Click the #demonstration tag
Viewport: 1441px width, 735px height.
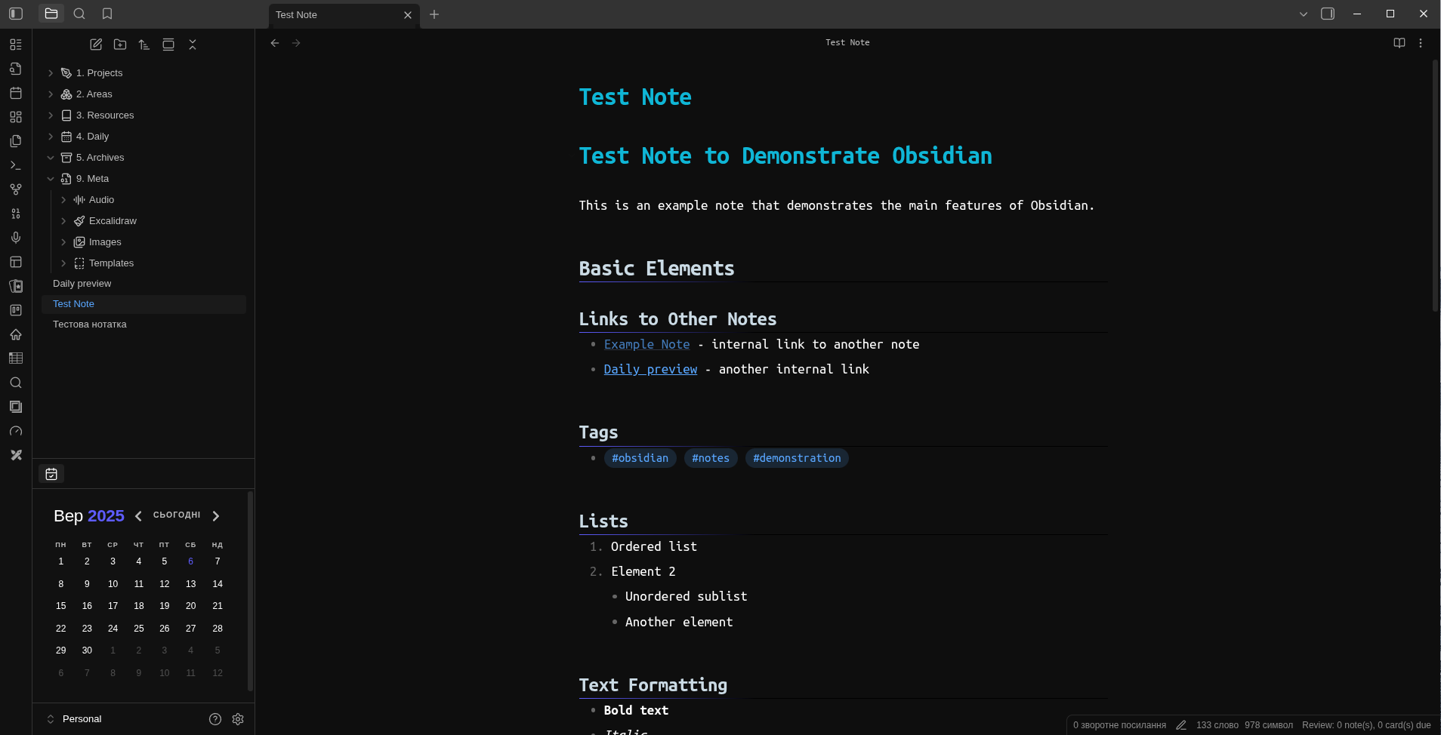[797, 458]
